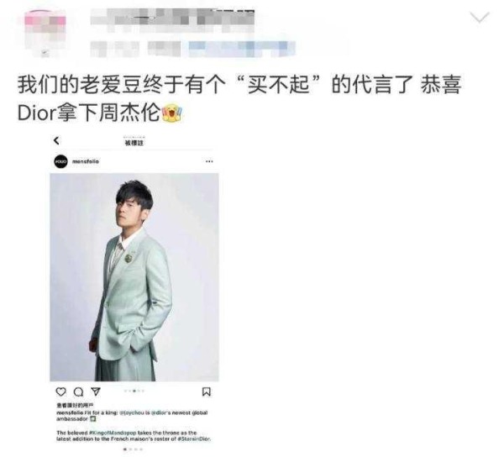This screenshot has width=504, height=457.
Task: Click the blurred poster avatar
Action: click(x=45, y=32)
